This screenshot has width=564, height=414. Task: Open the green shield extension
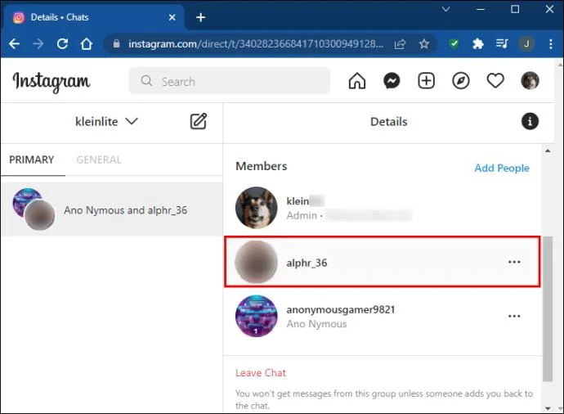tap(454, 44)
